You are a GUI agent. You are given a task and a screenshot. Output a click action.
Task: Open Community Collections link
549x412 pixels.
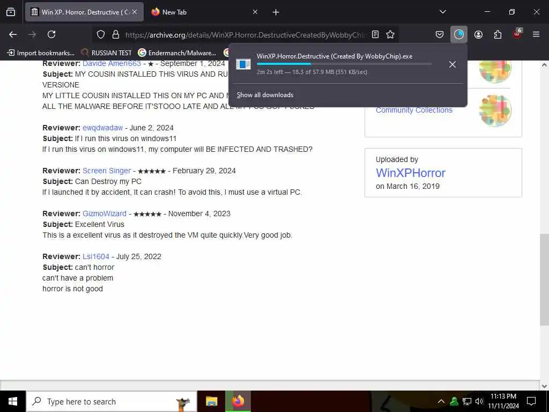(414, 110)
